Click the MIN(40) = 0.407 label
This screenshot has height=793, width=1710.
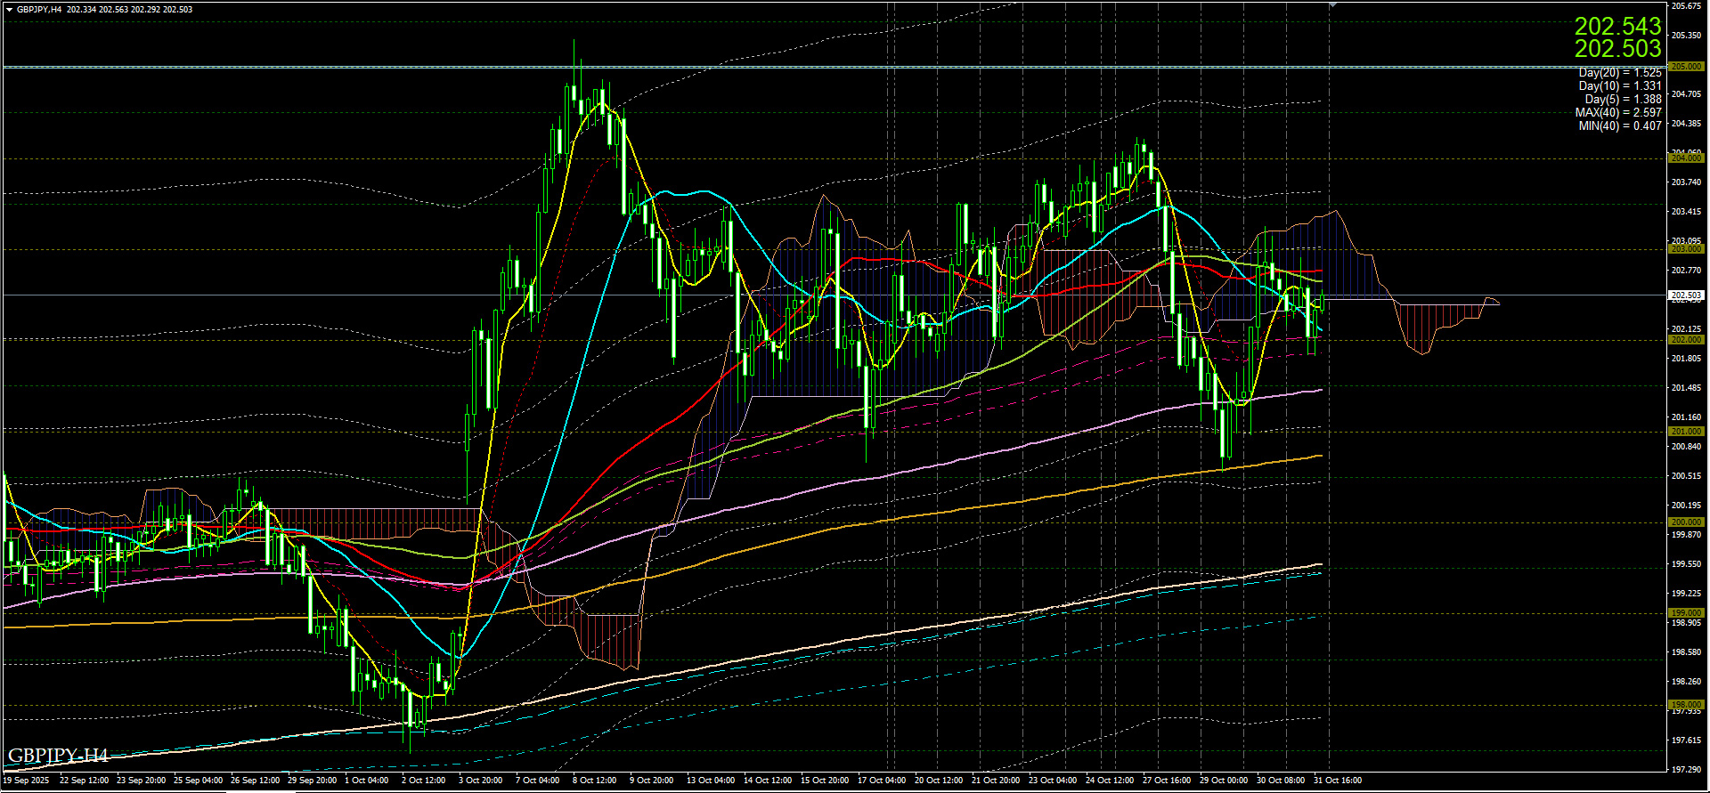1619,126
